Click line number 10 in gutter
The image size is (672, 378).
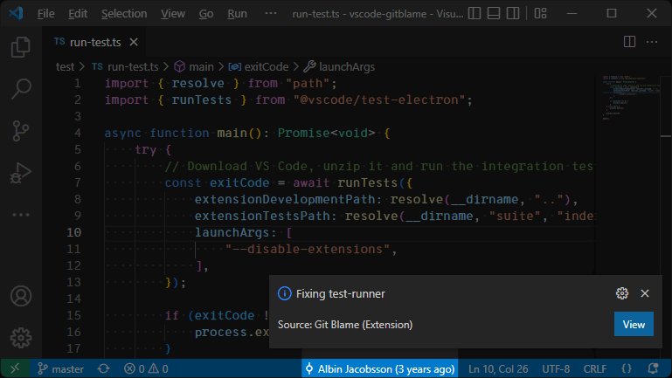73,232
